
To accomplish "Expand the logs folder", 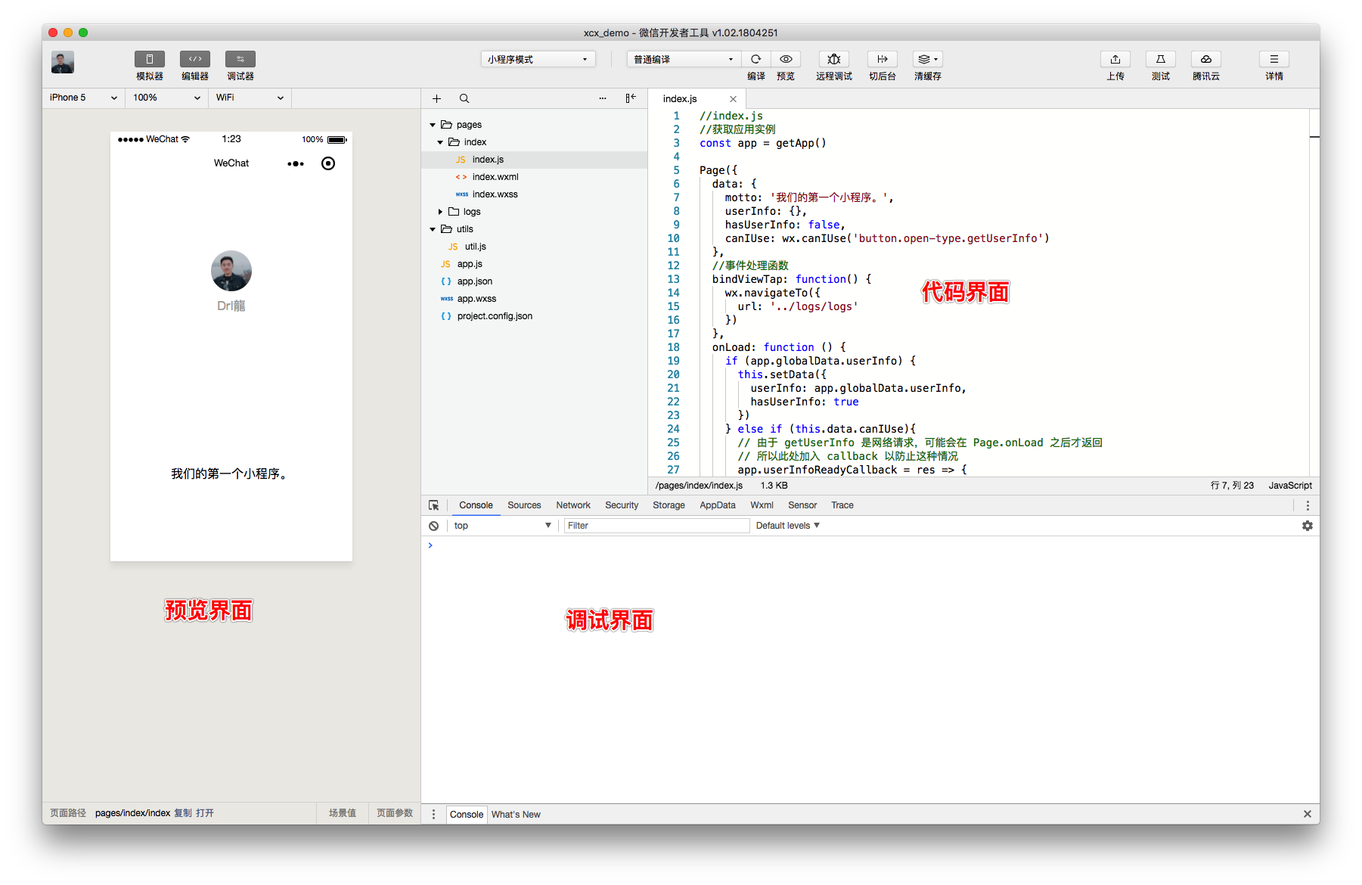I will tap(440, 212).
